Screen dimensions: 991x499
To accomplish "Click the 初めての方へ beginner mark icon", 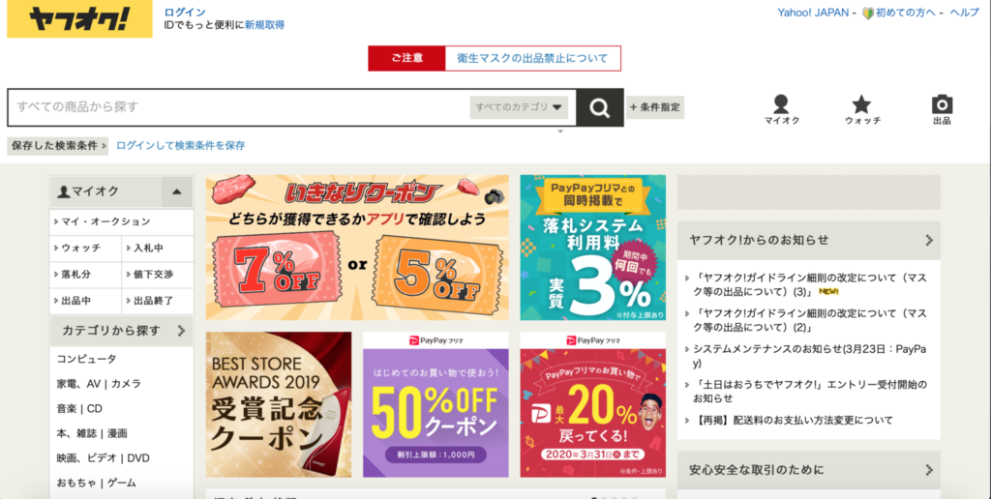I will click(868, 13).
